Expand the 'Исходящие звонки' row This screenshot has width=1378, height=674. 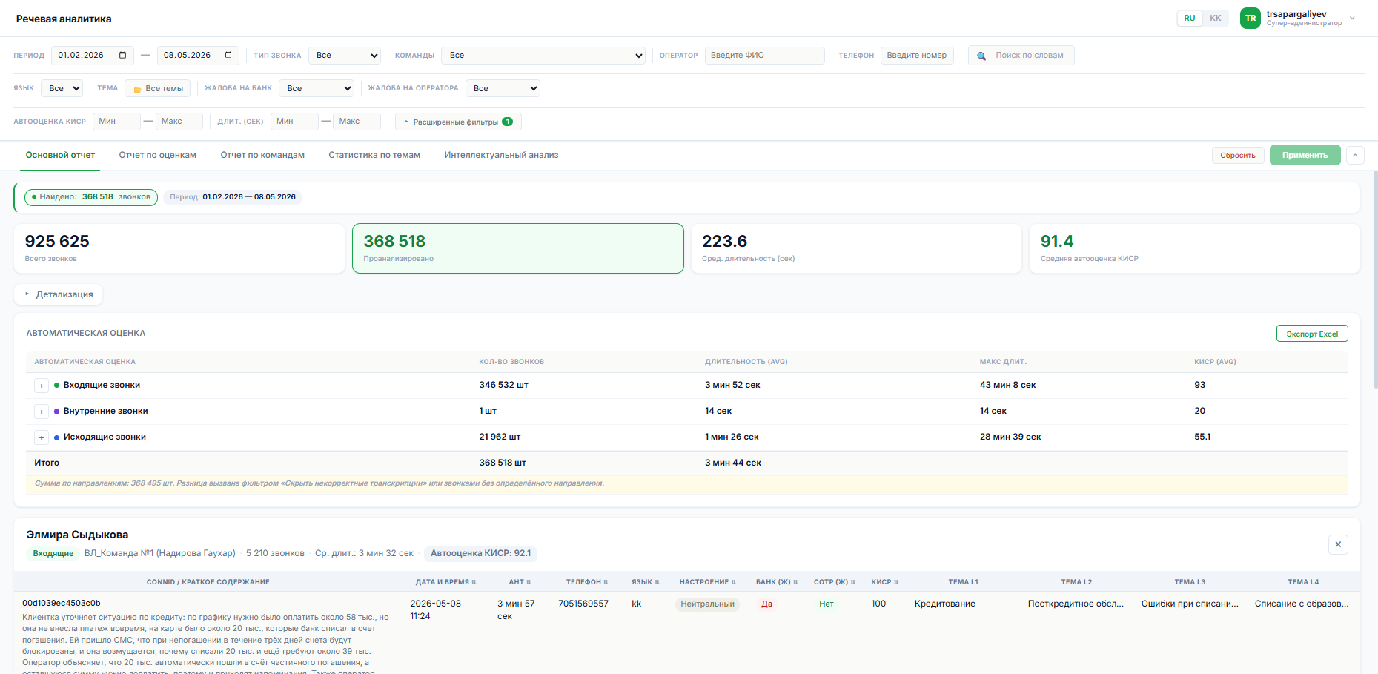tap(42, 437)
